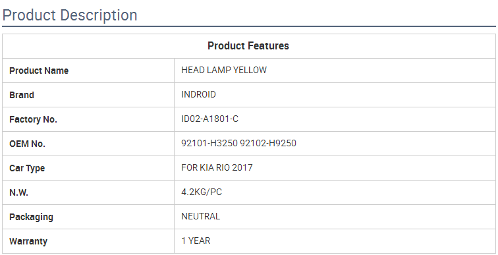
Task: Click the OEM No. label
Action: 27,144
